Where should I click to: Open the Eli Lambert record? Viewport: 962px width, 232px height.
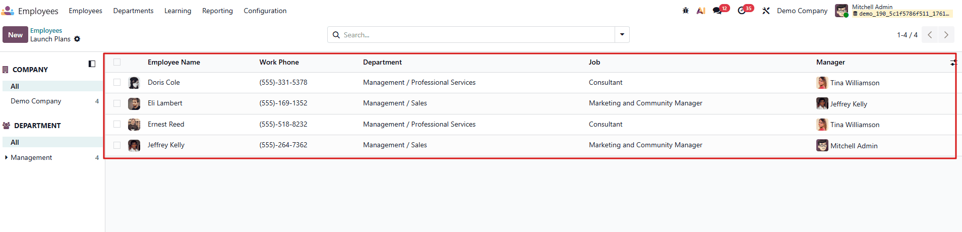[x=165, y=103]
